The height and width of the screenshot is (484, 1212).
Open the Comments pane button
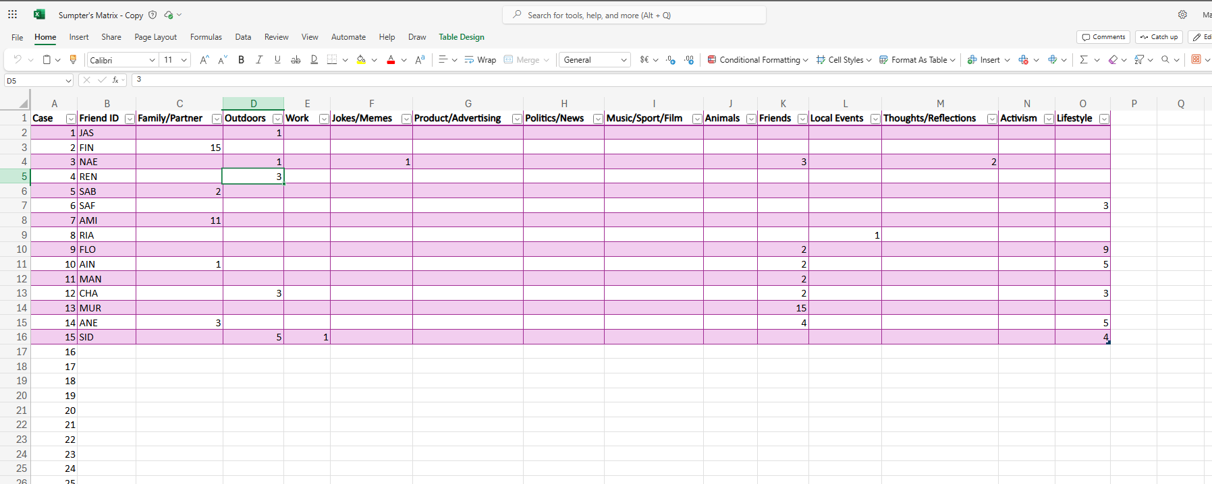click(1103, 37)
